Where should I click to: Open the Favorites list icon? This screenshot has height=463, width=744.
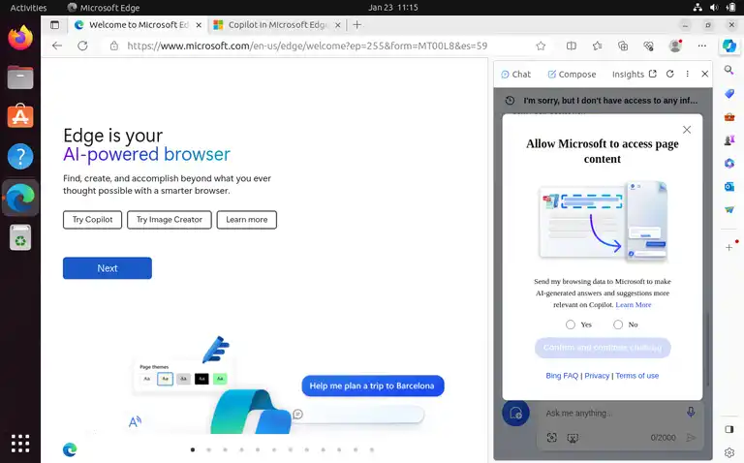pos(598,46)
